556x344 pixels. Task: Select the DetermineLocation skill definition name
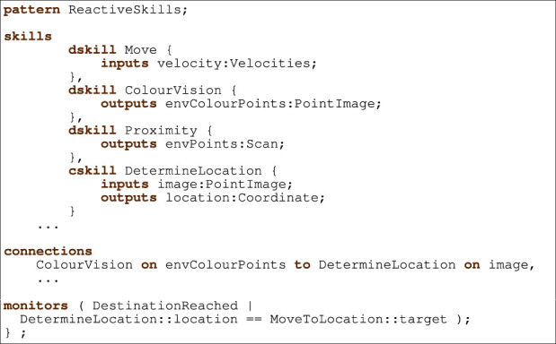(193, 171)
